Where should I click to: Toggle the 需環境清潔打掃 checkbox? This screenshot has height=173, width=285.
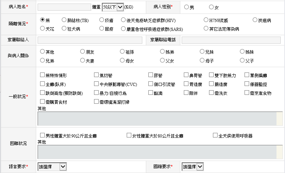[x=96, y=102]
